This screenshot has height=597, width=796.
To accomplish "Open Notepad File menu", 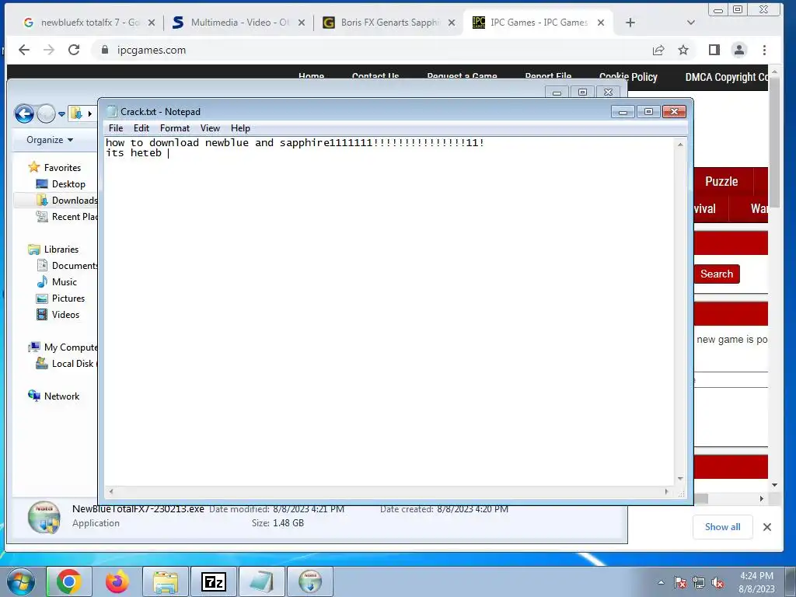I will pos(116,128).
